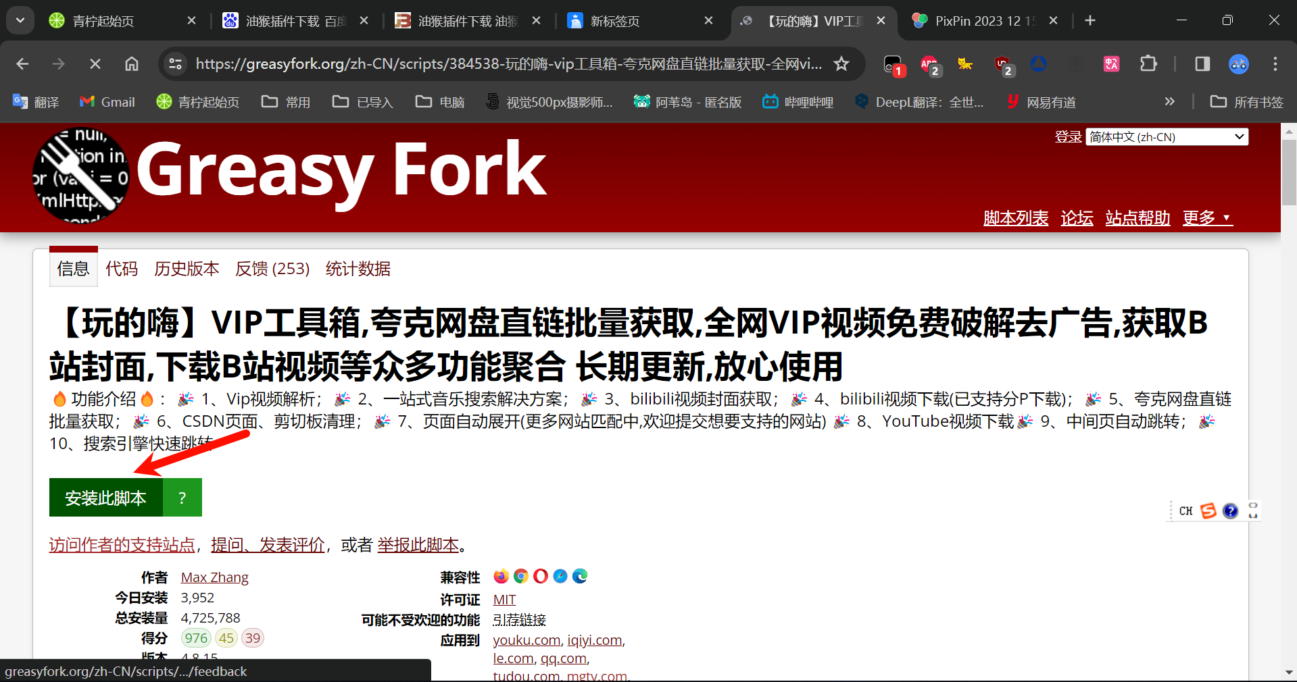Open the 历史版本 script tab
This screenshot has width=1297, height=682.
187,269
